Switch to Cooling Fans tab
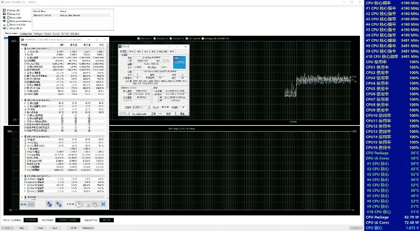Screen dimensions: 420x231 coord(27,33)
